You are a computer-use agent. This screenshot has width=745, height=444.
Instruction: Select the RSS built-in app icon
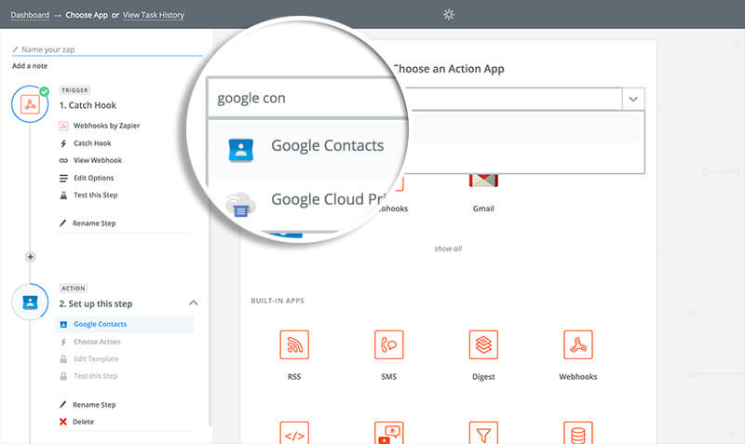point(294,344)
